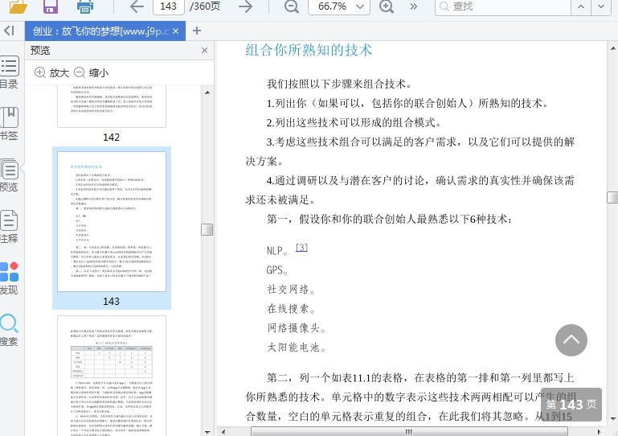618x436 pixels.
Task: Click the list item 网络摄像头。
Action: [x=297, y=328]
